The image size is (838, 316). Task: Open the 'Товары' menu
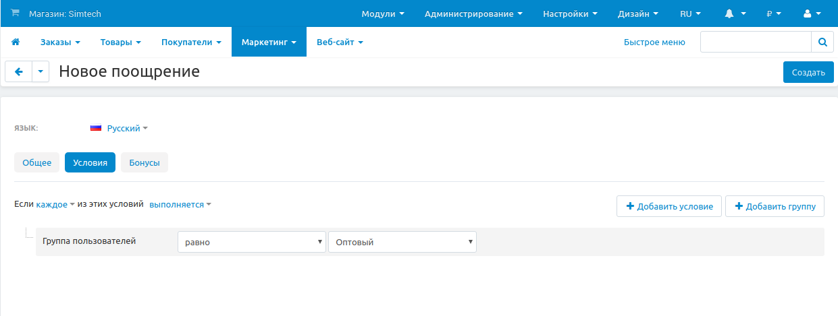coord(120,42)
